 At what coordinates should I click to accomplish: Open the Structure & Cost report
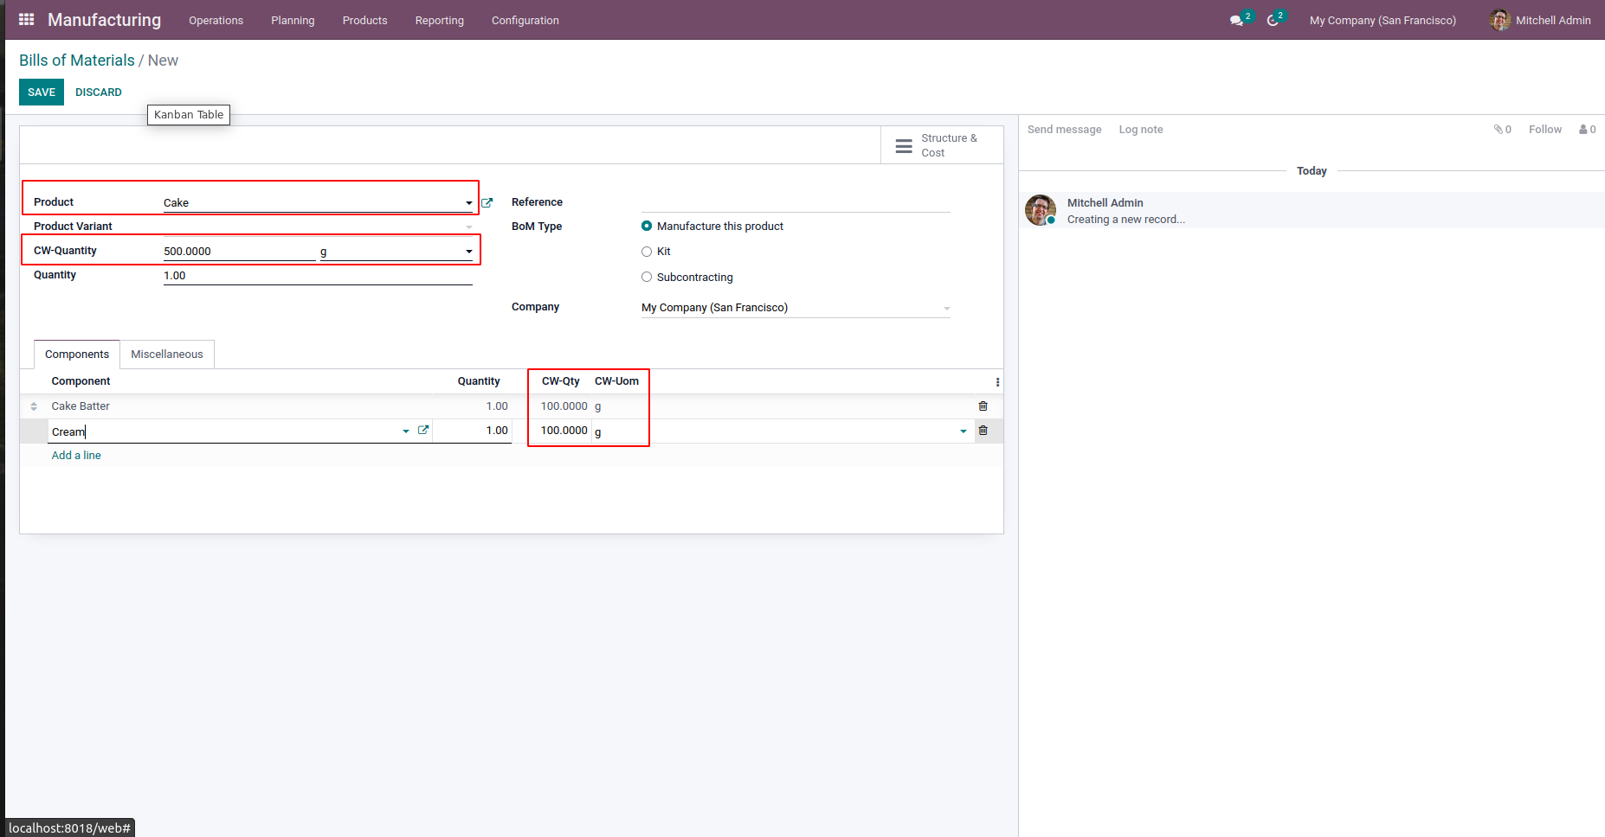pyautogui.click(x=942, y=145)
